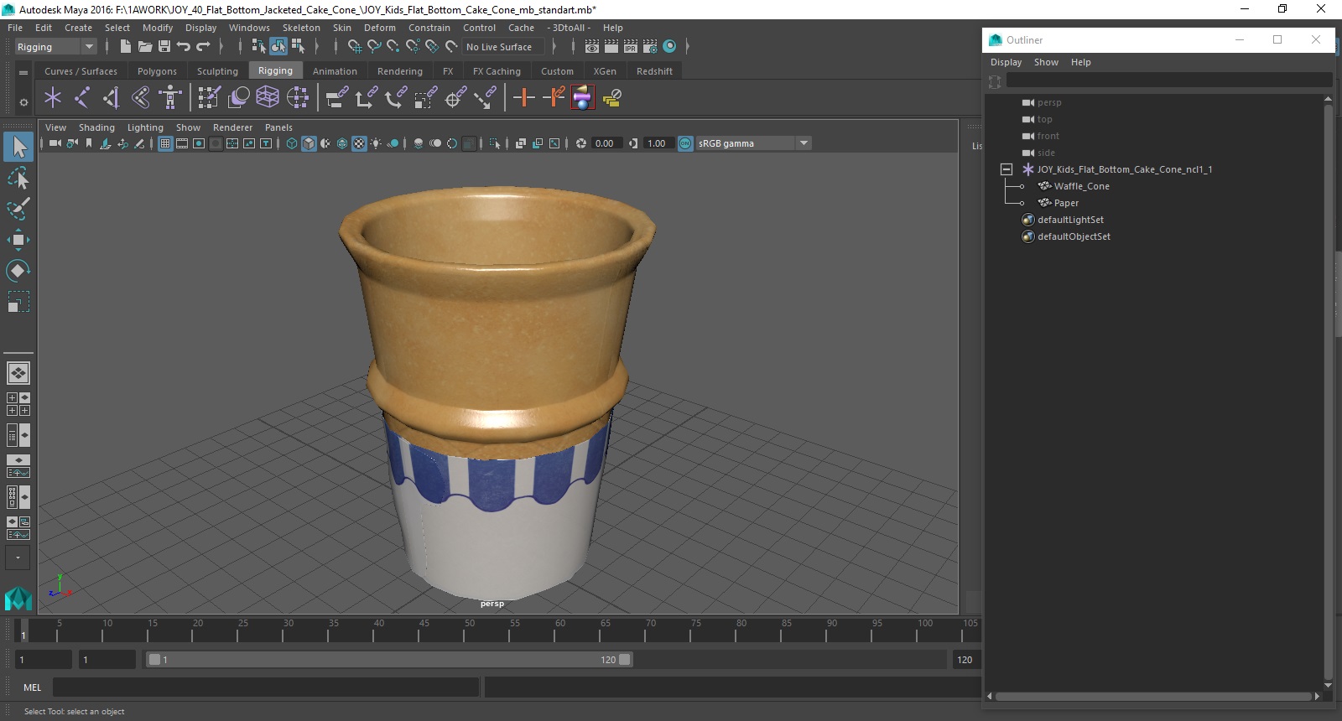Click the Outliner horizontal scrollbar
Image resolution: width=1342 pixels, height=721 pixels.
(1153, 696)
